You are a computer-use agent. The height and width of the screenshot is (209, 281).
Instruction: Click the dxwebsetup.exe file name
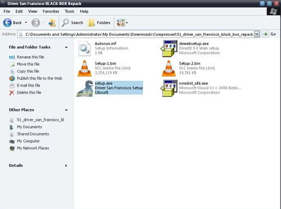tap(194, 44)
